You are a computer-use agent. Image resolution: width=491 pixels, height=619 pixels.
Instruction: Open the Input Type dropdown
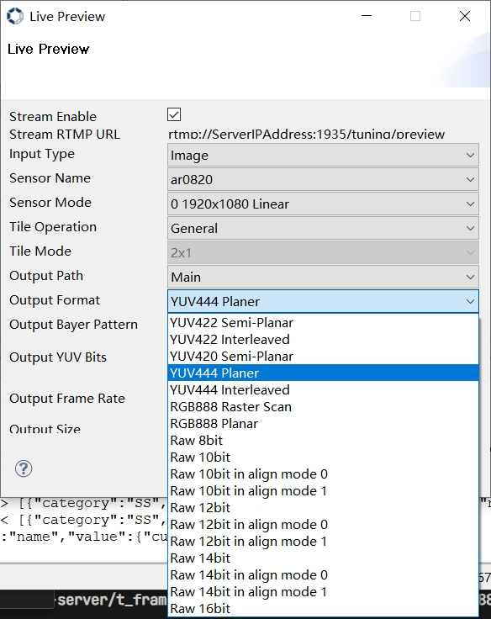(323, 155)
